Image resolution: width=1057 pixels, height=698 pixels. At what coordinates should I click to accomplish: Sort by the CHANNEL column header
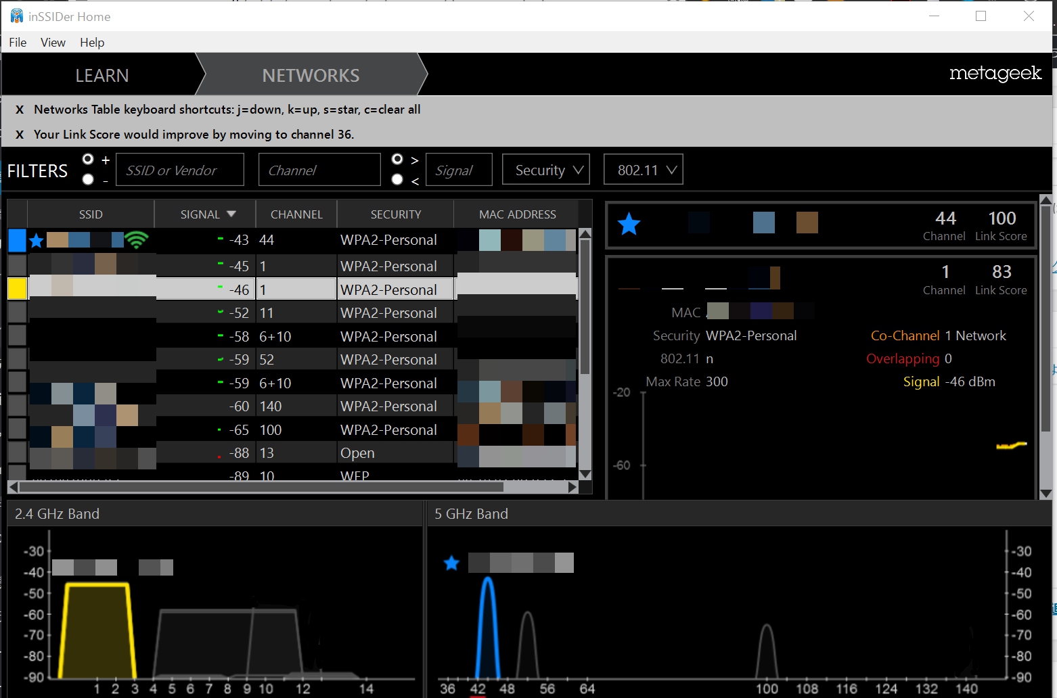pos(296,214)
